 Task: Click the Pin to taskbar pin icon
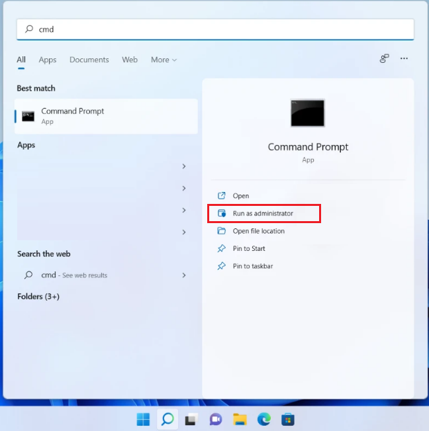[222, 266]
